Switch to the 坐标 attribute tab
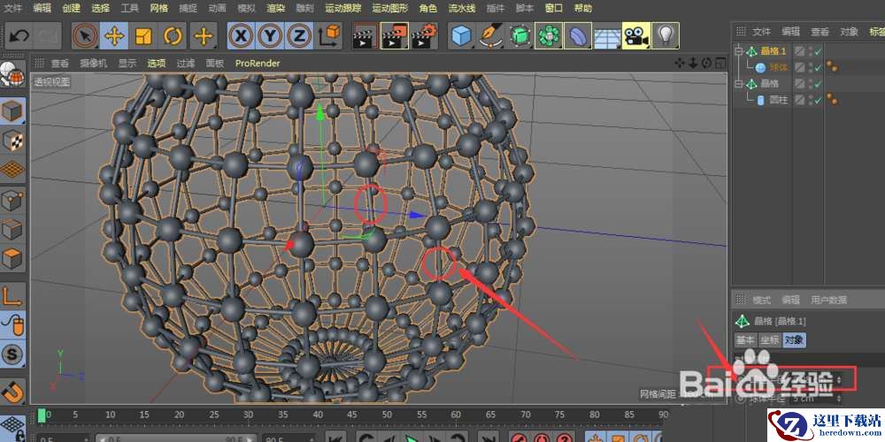Image resolution: width=885 pixels, height=442 pixels. [769, 340]
